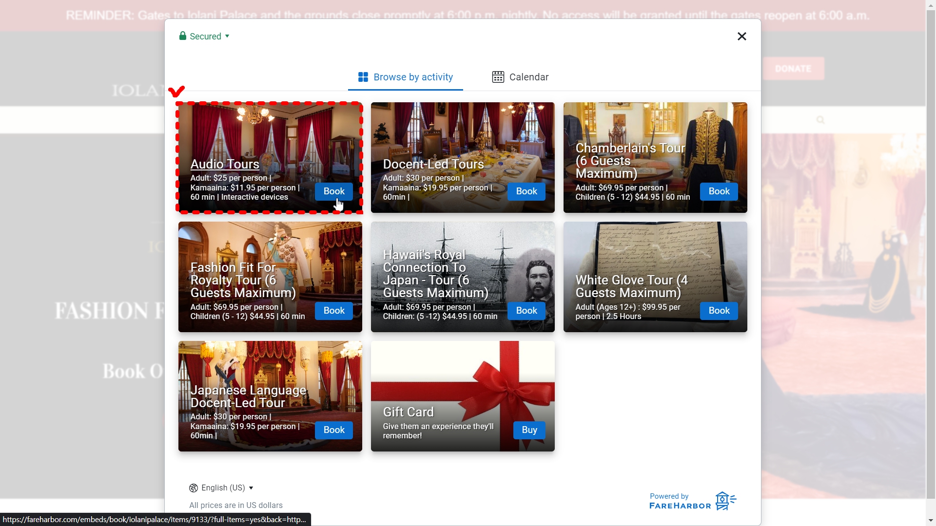The image size is (936, 526).
Task: Book Japanese Language Docent-Led Tour
Action: coord(334,430)
